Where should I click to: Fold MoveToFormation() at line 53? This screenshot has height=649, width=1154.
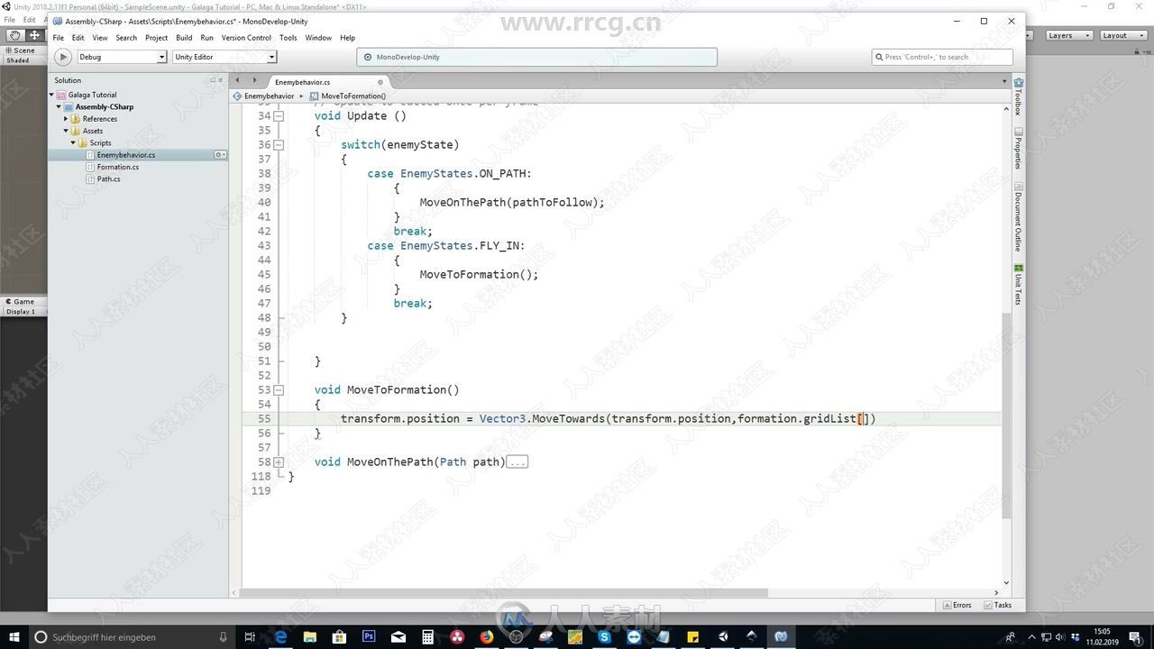coord(279,389)
